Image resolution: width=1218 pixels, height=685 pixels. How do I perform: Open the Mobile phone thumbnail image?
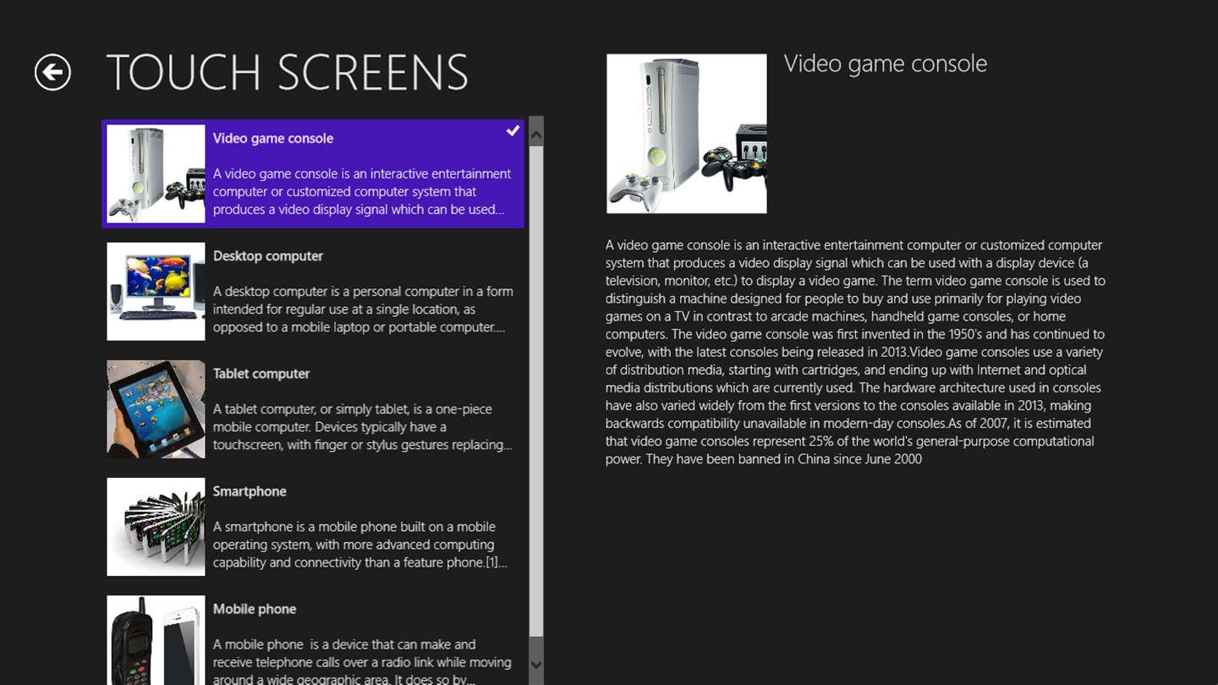156,640
